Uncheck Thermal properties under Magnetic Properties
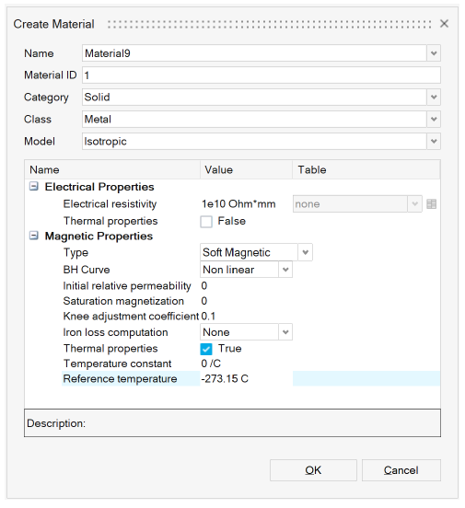Screen dimensions: 465x508 (206, 349)
